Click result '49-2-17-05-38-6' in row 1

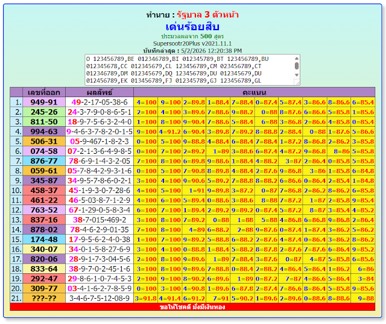[x=100, y=102]
